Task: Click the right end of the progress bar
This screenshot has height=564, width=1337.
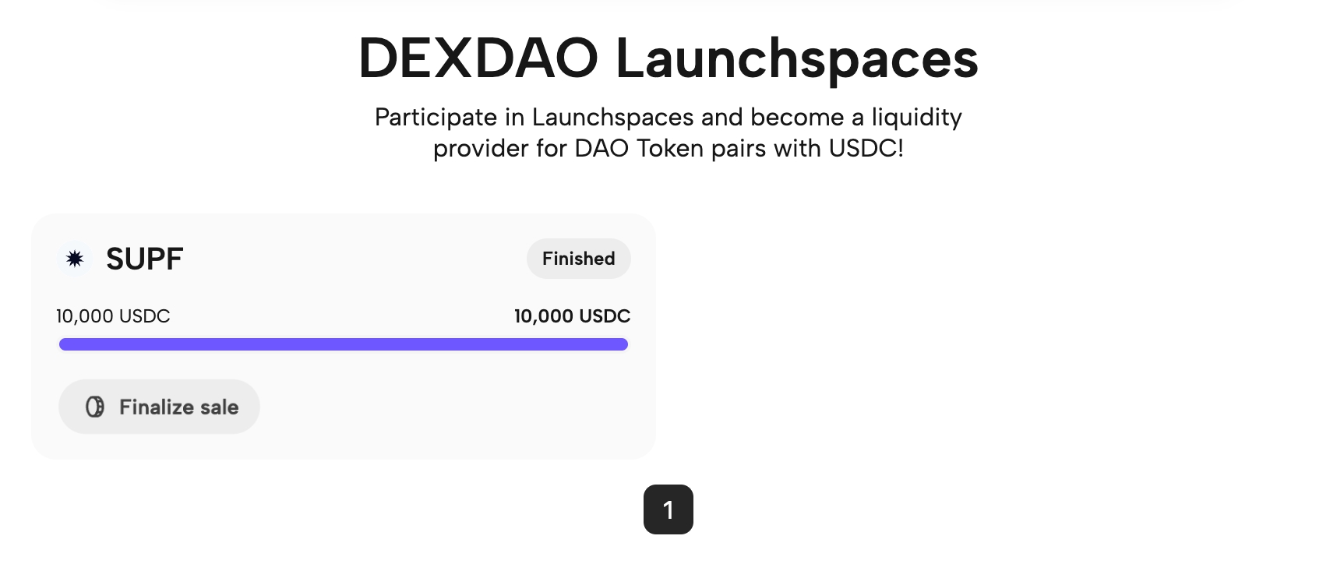Action: tap(622, 344)
